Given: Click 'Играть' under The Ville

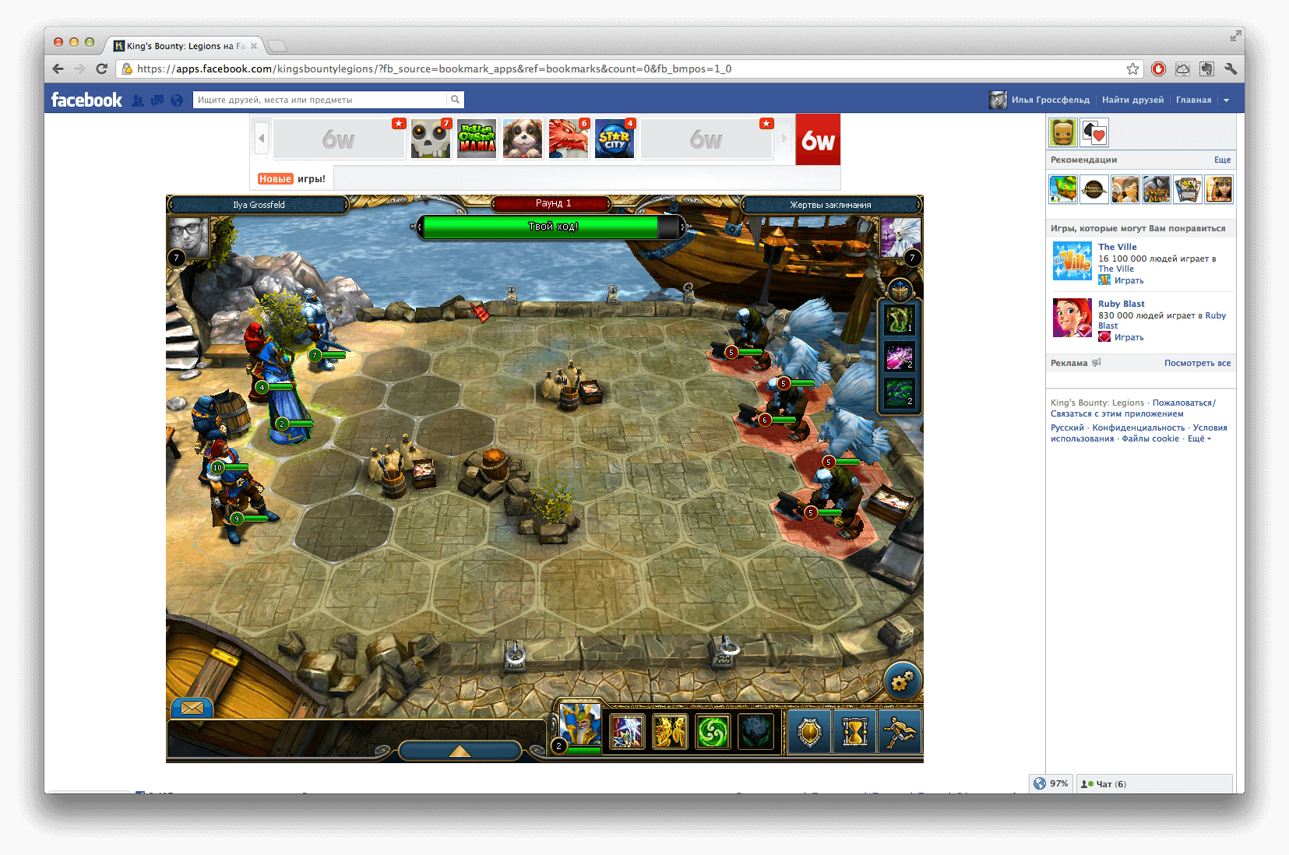Looking at the screenshot, I should [1129, 280].
